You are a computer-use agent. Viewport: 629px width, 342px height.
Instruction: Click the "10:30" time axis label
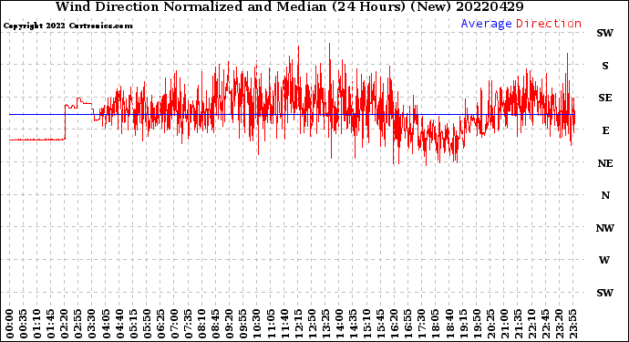click(257, 324)
